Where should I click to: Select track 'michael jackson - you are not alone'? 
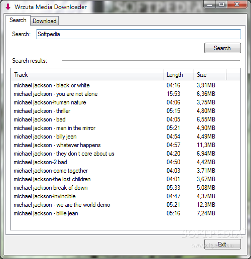coord(56,94)
